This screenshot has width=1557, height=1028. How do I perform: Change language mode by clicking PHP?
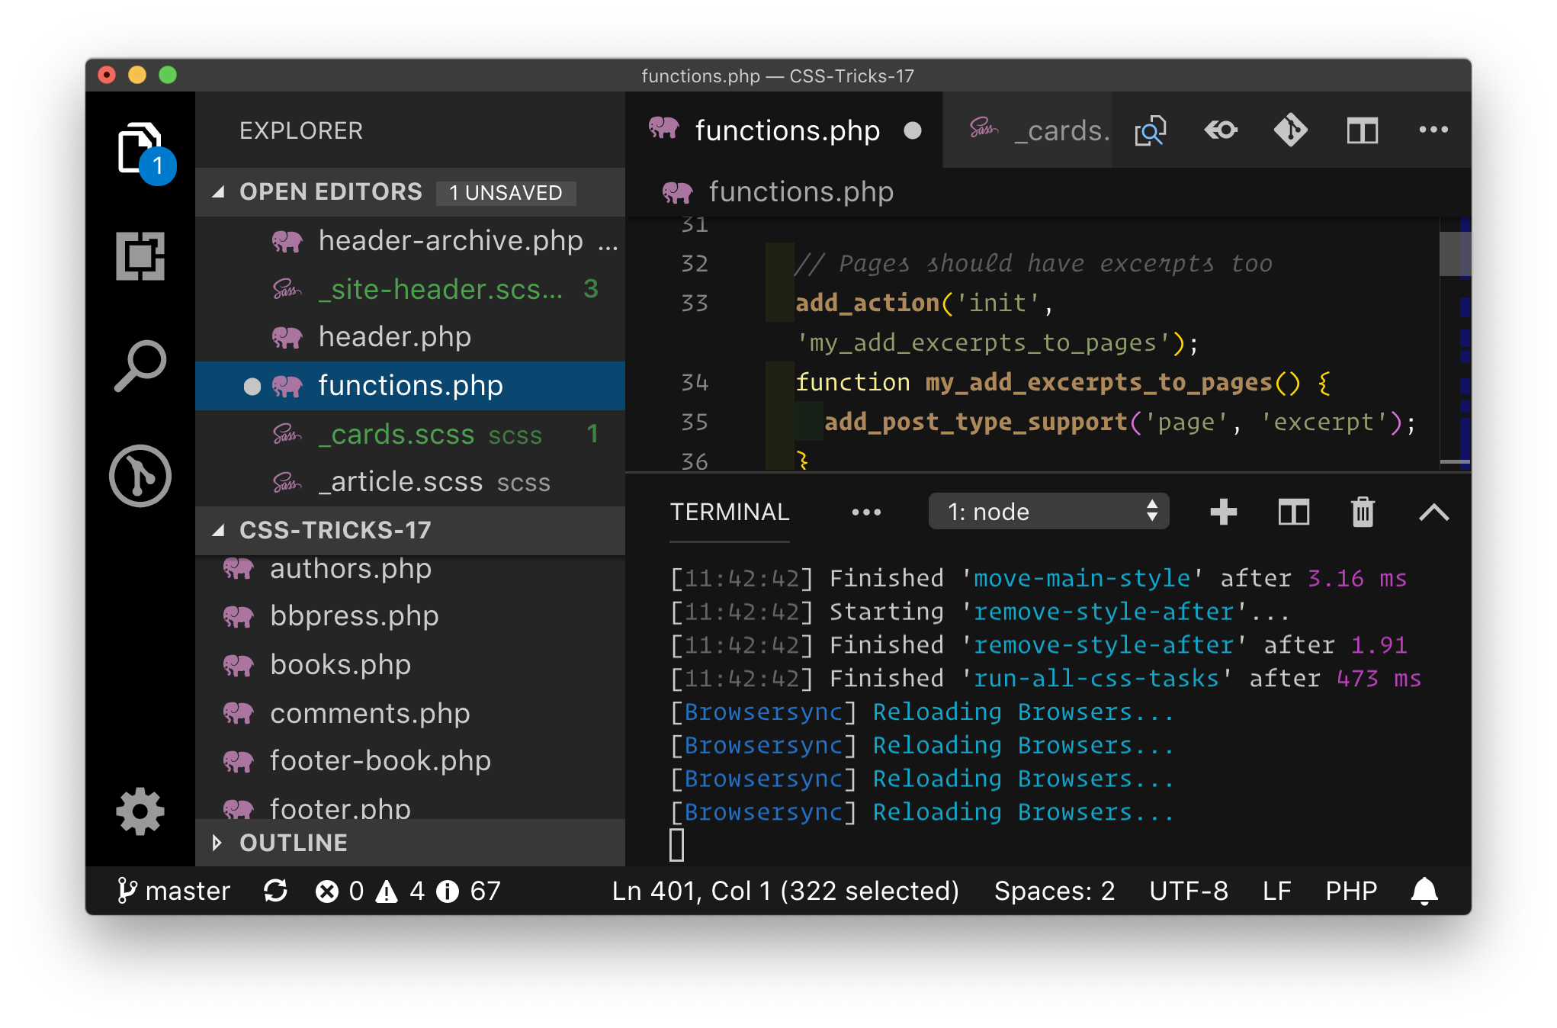1350,891
